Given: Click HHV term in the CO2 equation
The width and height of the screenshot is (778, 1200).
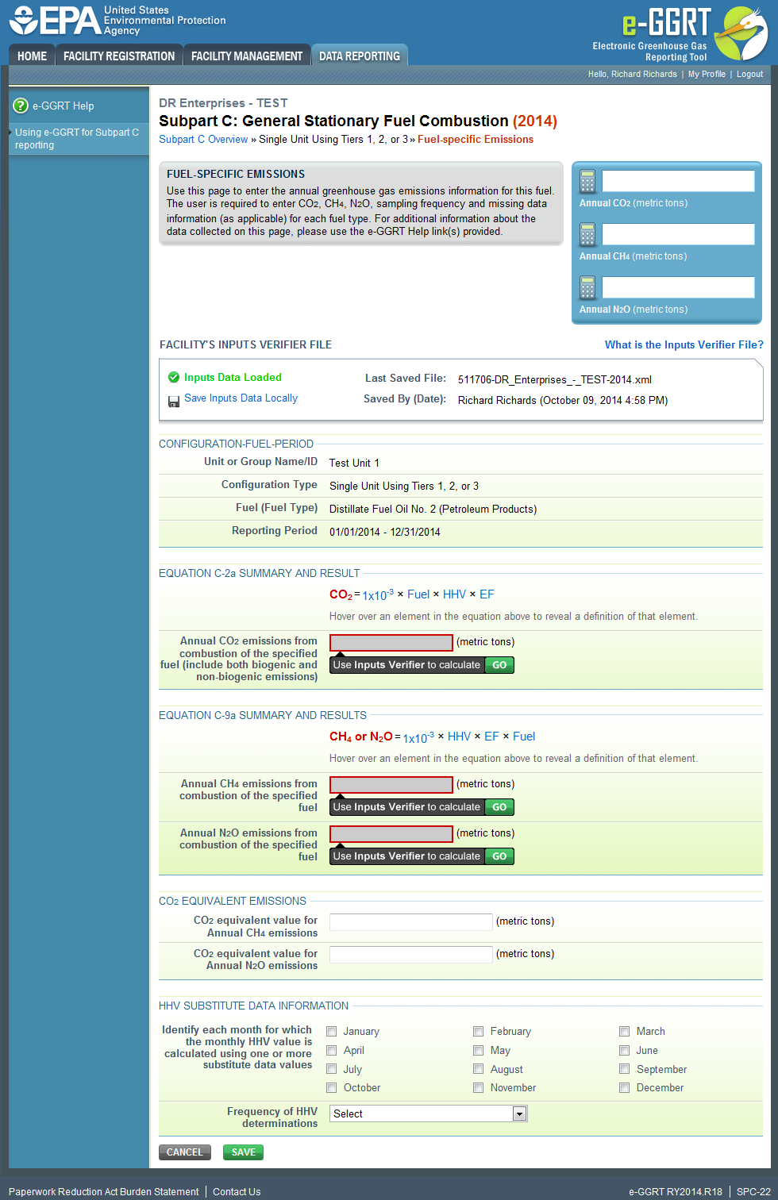Looking at the screenshot, I should pyautogui.click(x=455, y=594).
